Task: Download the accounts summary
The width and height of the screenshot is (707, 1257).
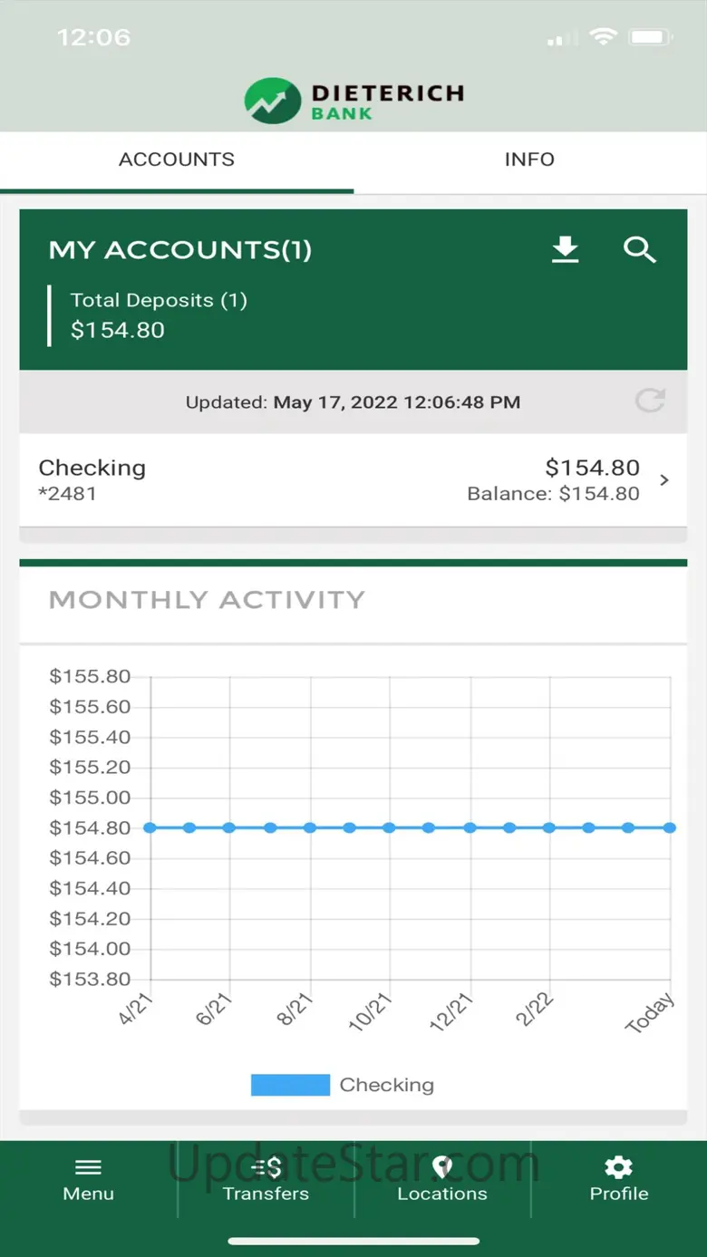Action: click(x=566, y=249)
